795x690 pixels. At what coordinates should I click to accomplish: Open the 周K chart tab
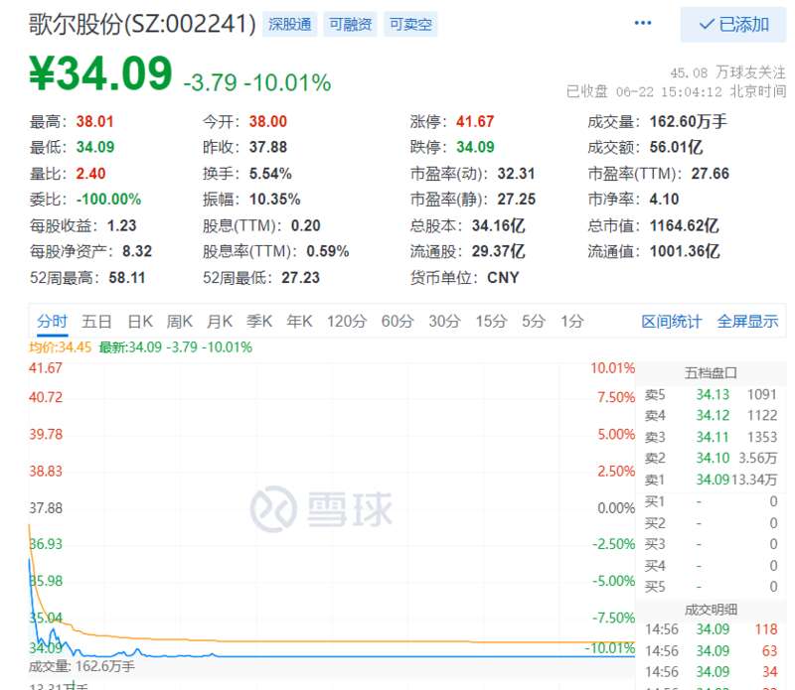[180, 322]
